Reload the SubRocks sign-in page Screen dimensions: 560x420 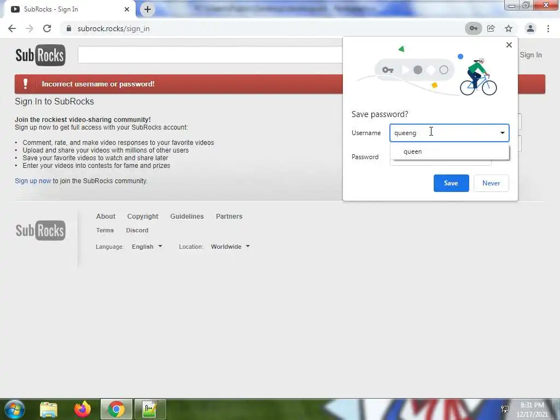click(47, 28)
